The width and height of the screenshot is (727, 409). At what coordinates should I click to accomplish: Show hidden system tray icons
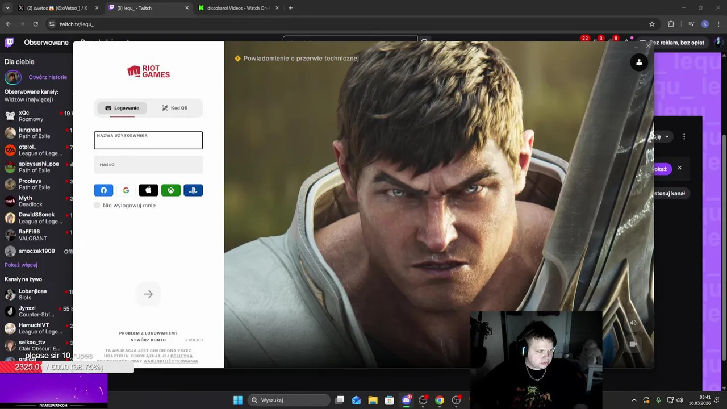coord(634,400)
